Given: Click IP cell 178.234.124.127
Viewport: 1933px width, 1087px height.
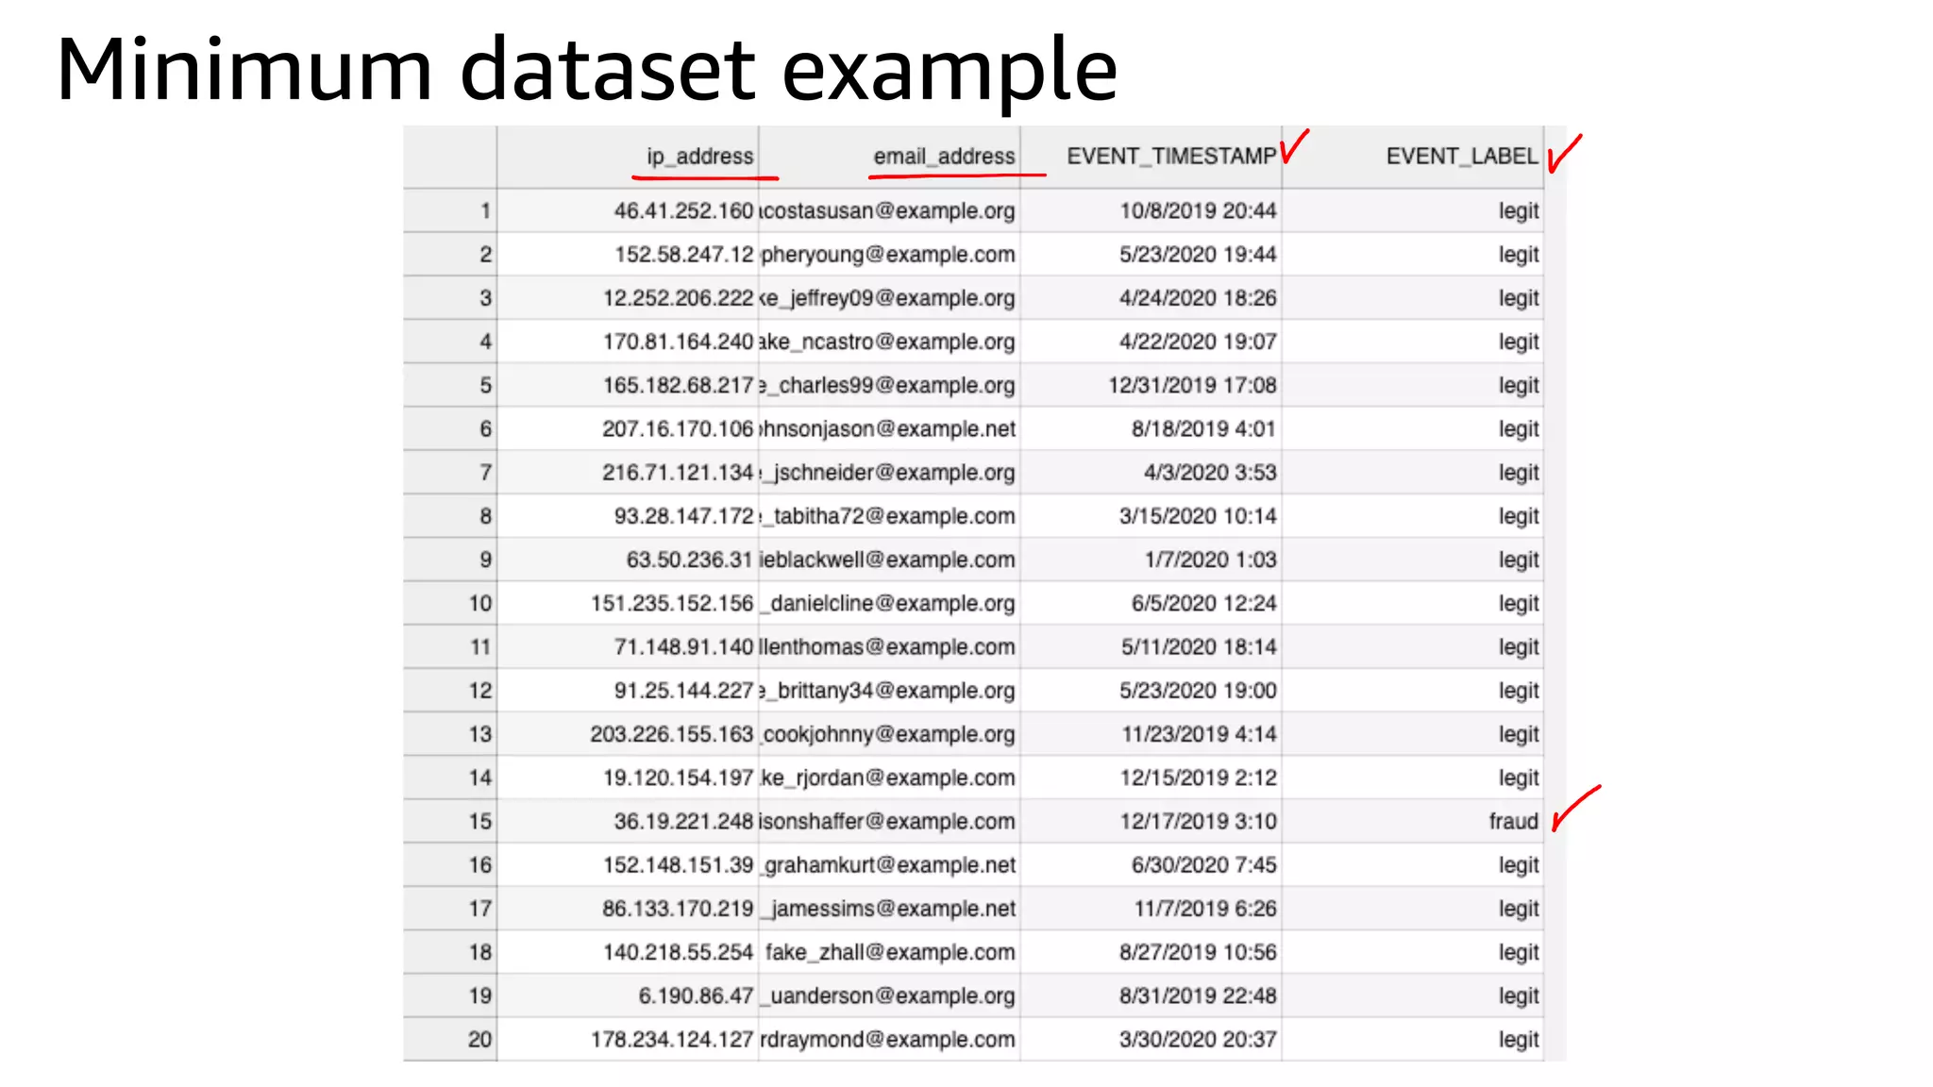Looking at the screenshot, I should (628, 1039).
